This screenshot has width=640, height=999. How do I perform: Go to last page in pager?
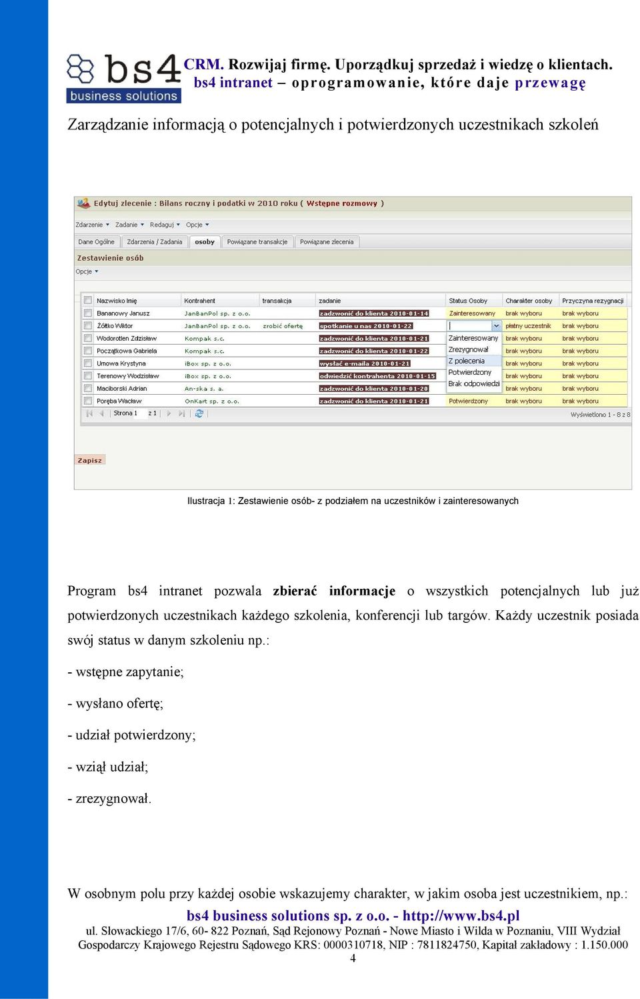[181, 413]
